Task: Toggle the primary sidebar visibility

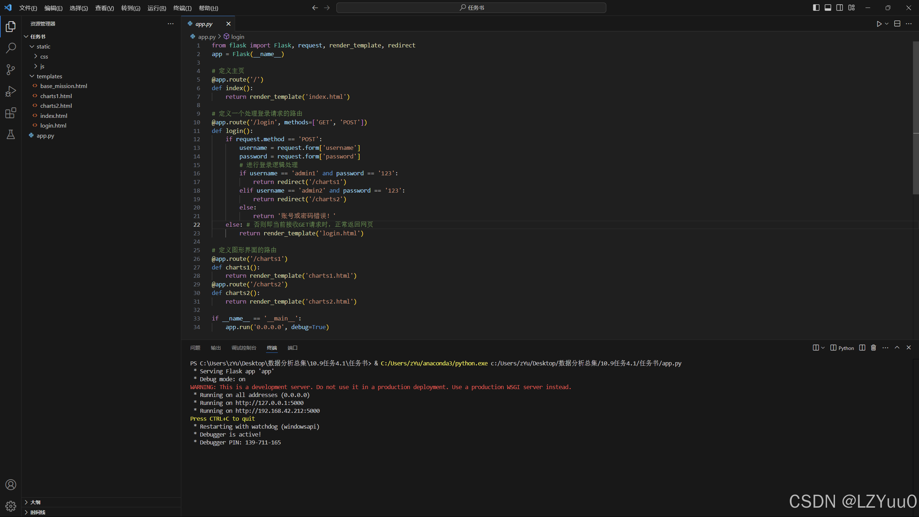Action: [x=816, y=8]
